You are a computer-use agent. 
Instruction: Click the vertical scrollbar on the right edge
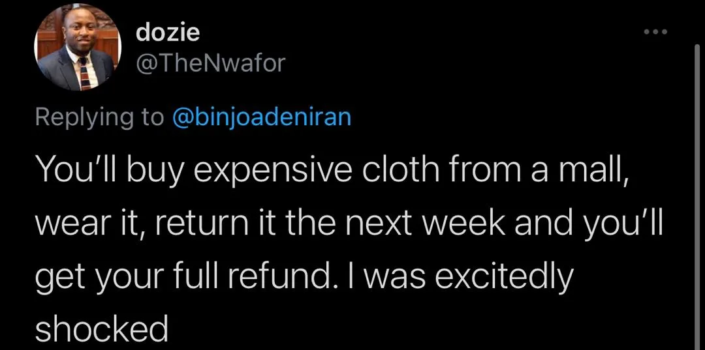coord(697,197)
